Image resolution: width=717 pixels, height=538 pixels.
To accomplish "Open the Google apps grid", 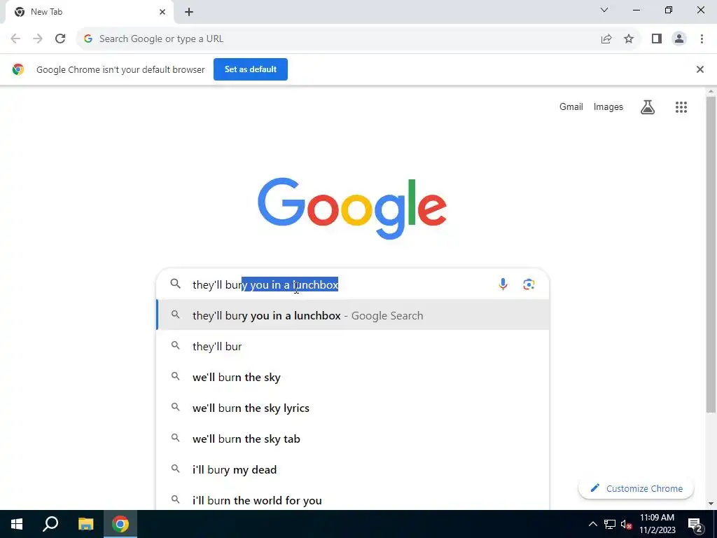I will pos(681,107).
